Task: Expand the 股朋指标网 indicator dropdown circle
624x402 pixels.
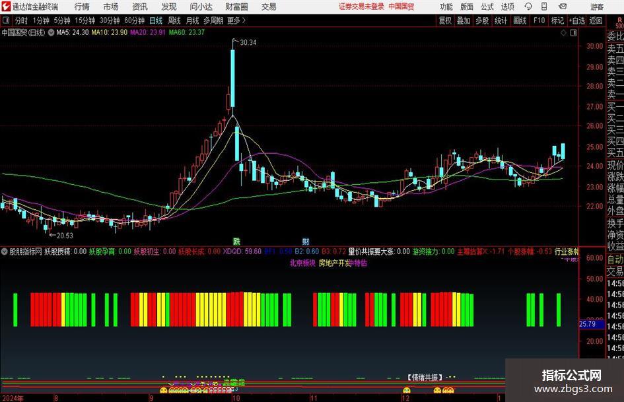Action: 4,251
